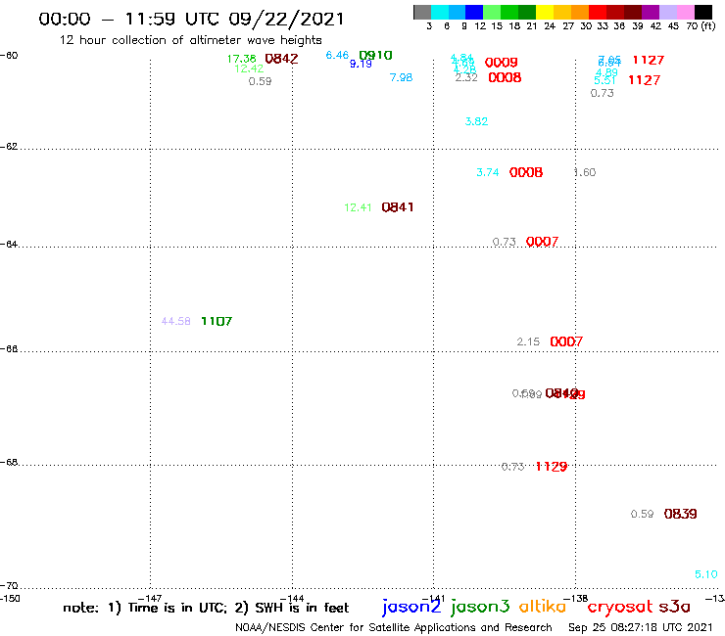725x636 pixels.
Task: Select the -62 latitude axis label
Action: 9,147
